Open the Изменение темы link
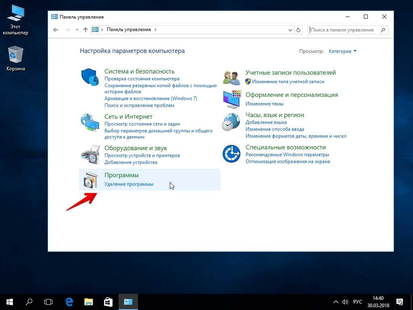 (264, 104)
